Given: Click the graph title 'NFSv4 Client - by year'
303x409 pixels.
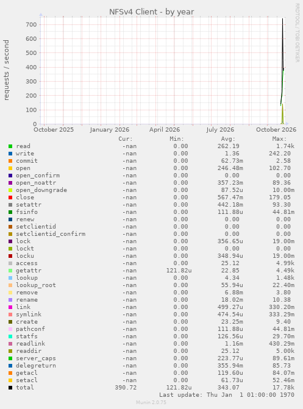Looking at the screenshot, I should click(x=151, y=12).
